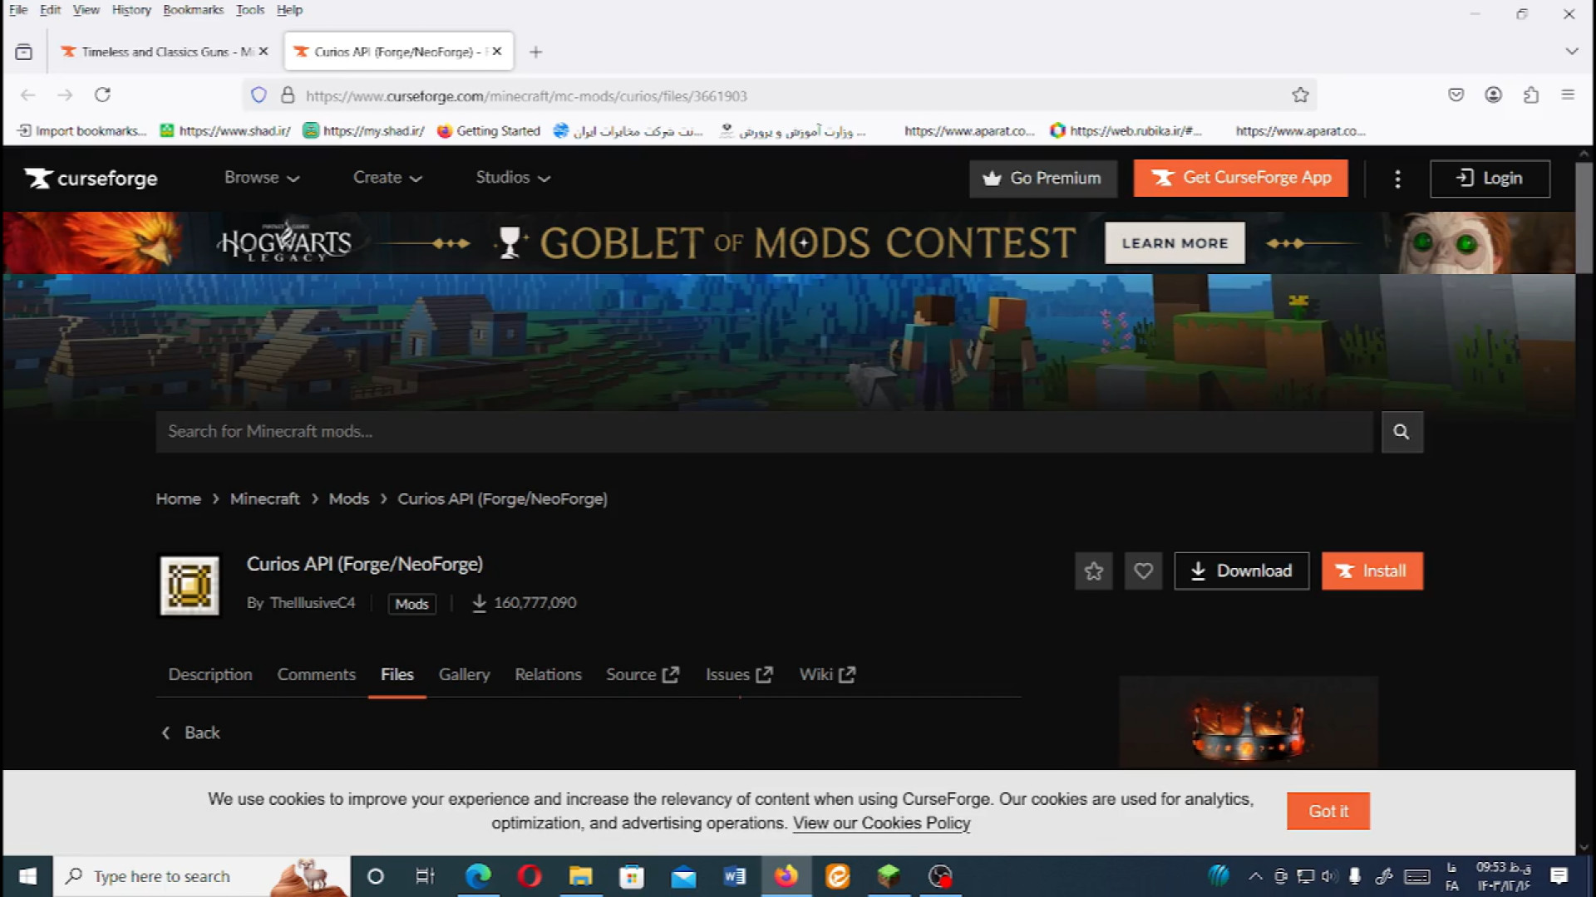Screen dimensions: 1596x897
Task: Open View our Cookies Policy link
Action: (x=881, y=823)
